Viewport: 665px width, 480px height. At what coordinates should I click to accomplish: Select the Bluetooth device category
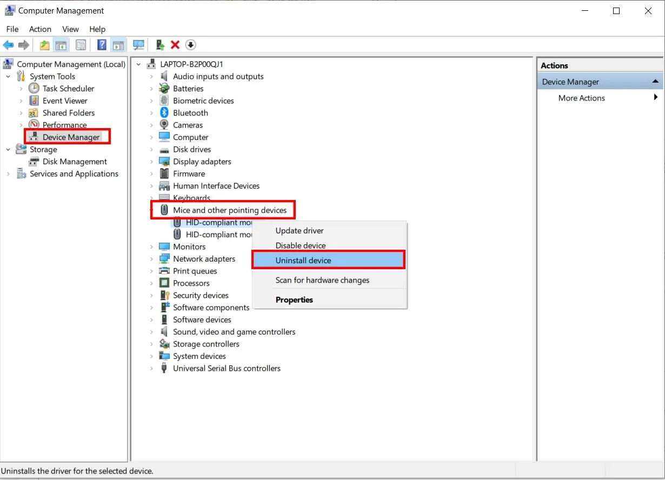tap(190, 112)
